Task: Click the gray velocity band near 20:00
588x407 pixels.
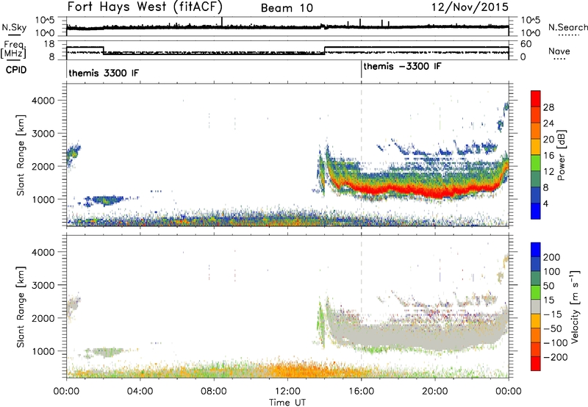Action: pos(435,337)
